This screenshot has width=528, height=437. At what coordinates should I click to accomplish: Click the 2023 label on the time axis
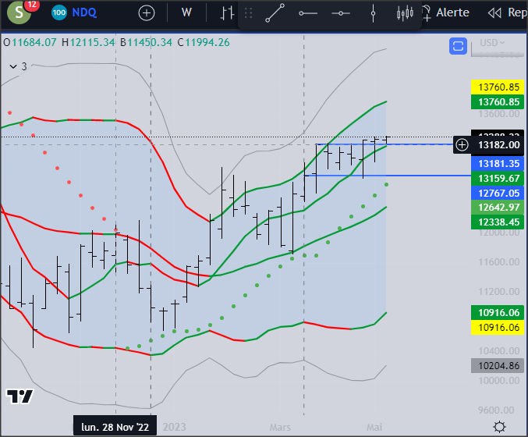[x=175, y=427]
